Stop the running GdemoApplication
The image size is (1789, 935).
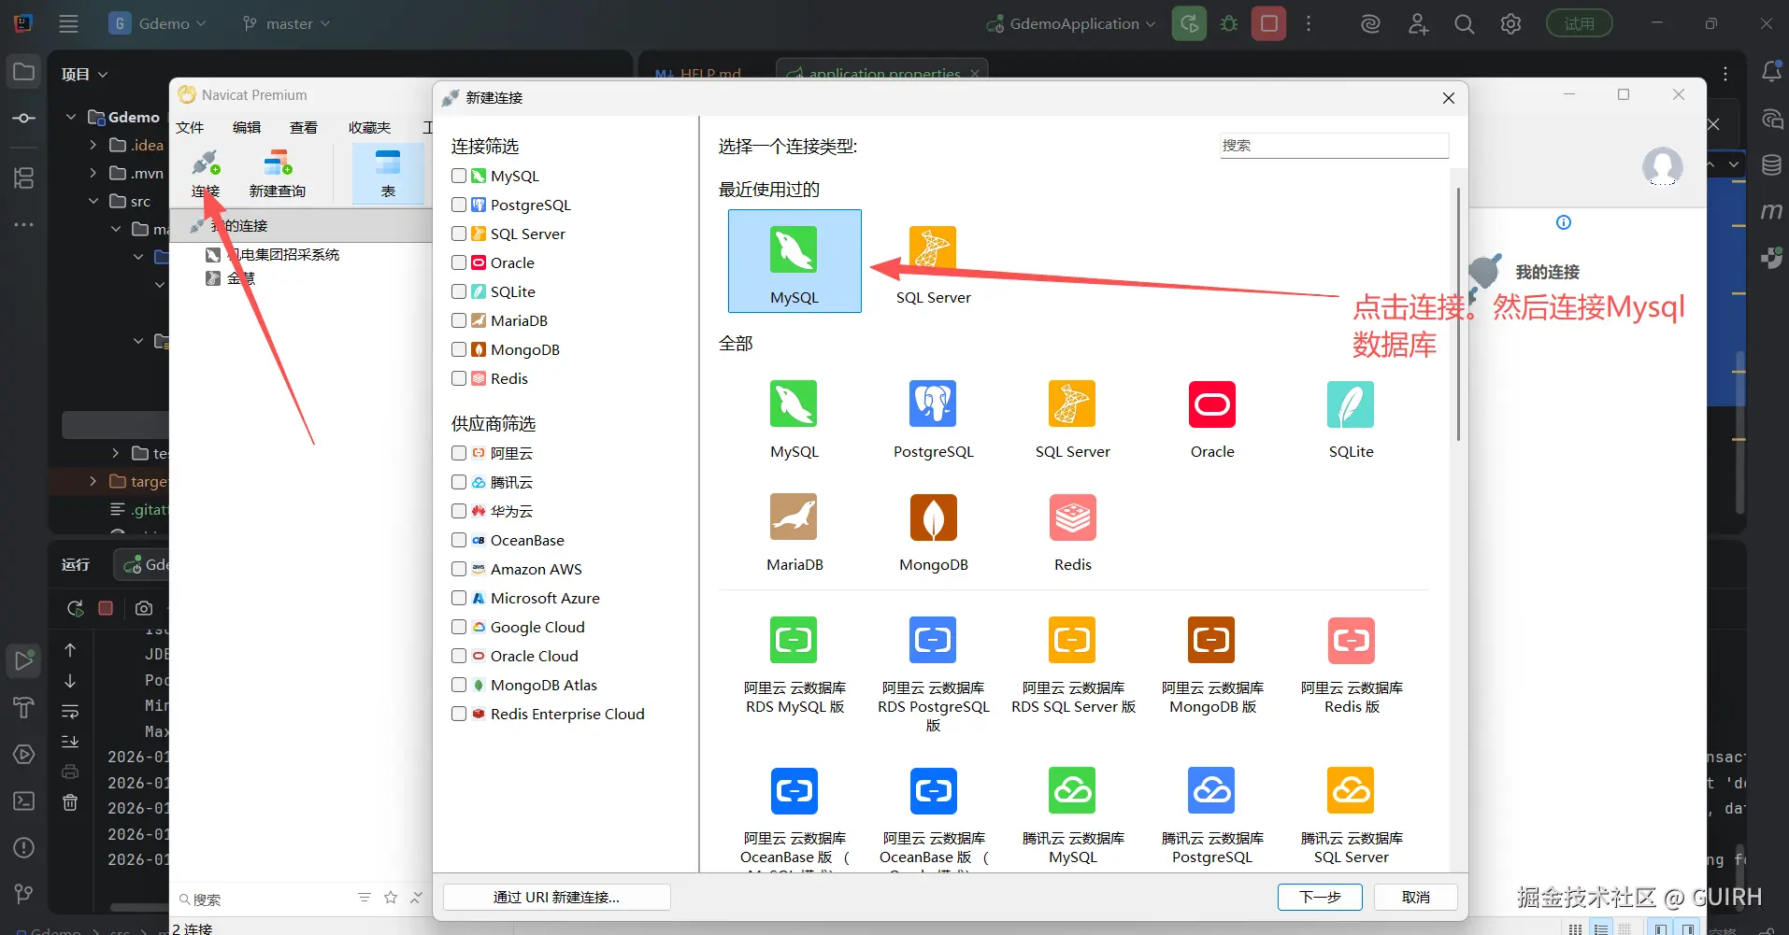[x=1269, y=23]
